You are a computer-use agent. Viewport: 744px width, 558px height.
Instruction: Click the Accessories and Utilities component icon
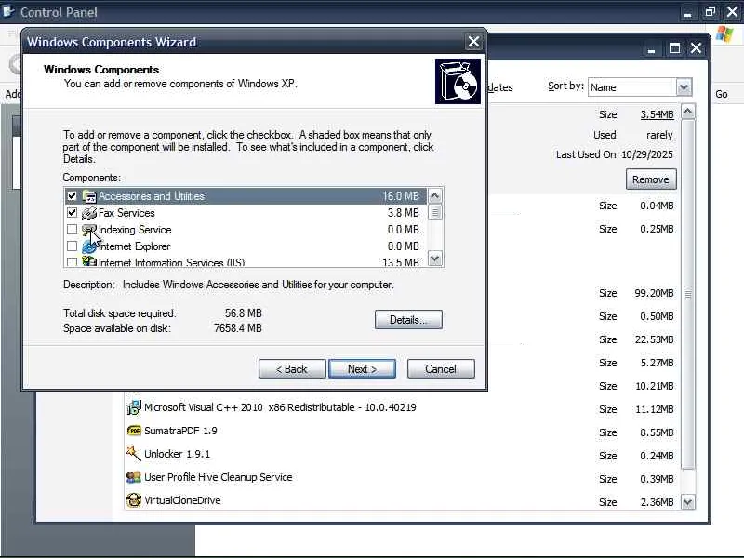(89, 196)
